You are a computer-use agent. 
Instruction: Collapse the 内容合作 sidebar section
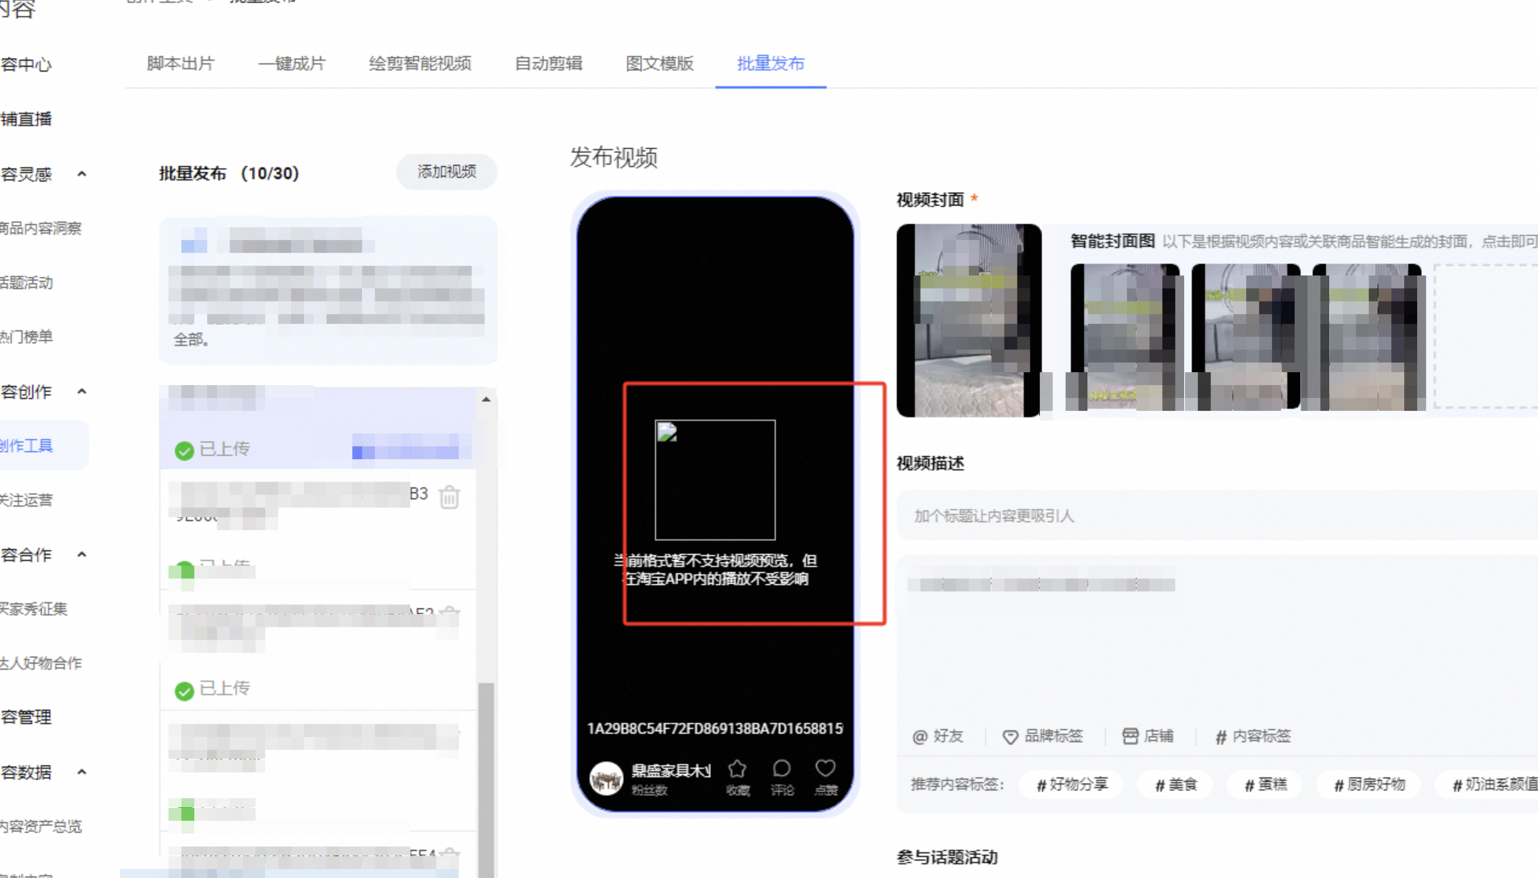point(81,555)
